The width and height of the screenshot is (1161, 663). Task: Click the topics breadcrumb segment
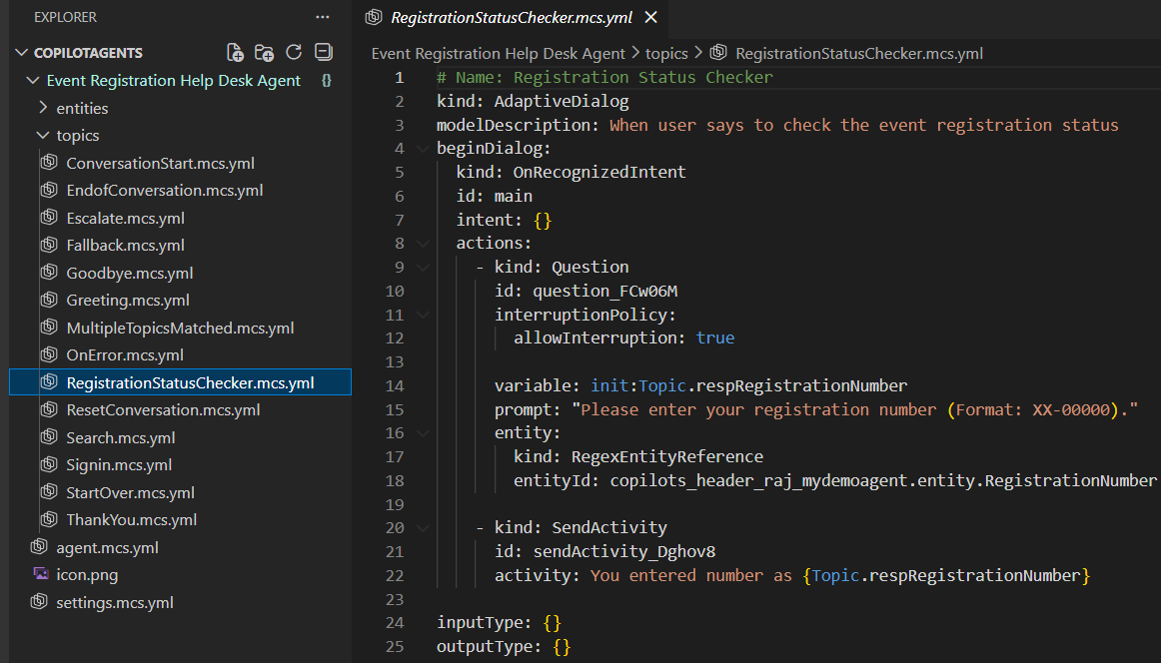point(665,54)
